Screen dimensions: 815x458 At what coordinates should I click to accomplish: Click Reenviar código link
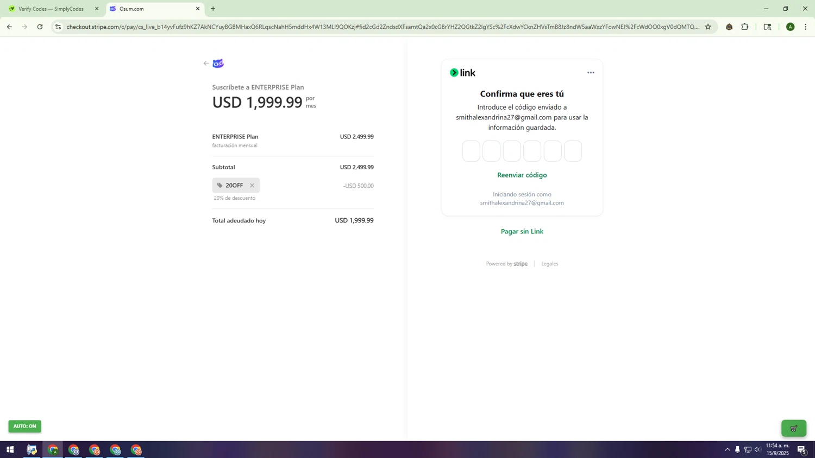pyautogui.click(x=522, y=175)
